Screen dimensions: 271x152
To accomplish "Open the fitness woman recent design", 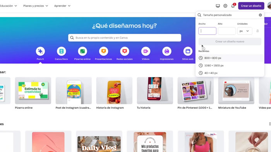I will [x=201, y=141].
